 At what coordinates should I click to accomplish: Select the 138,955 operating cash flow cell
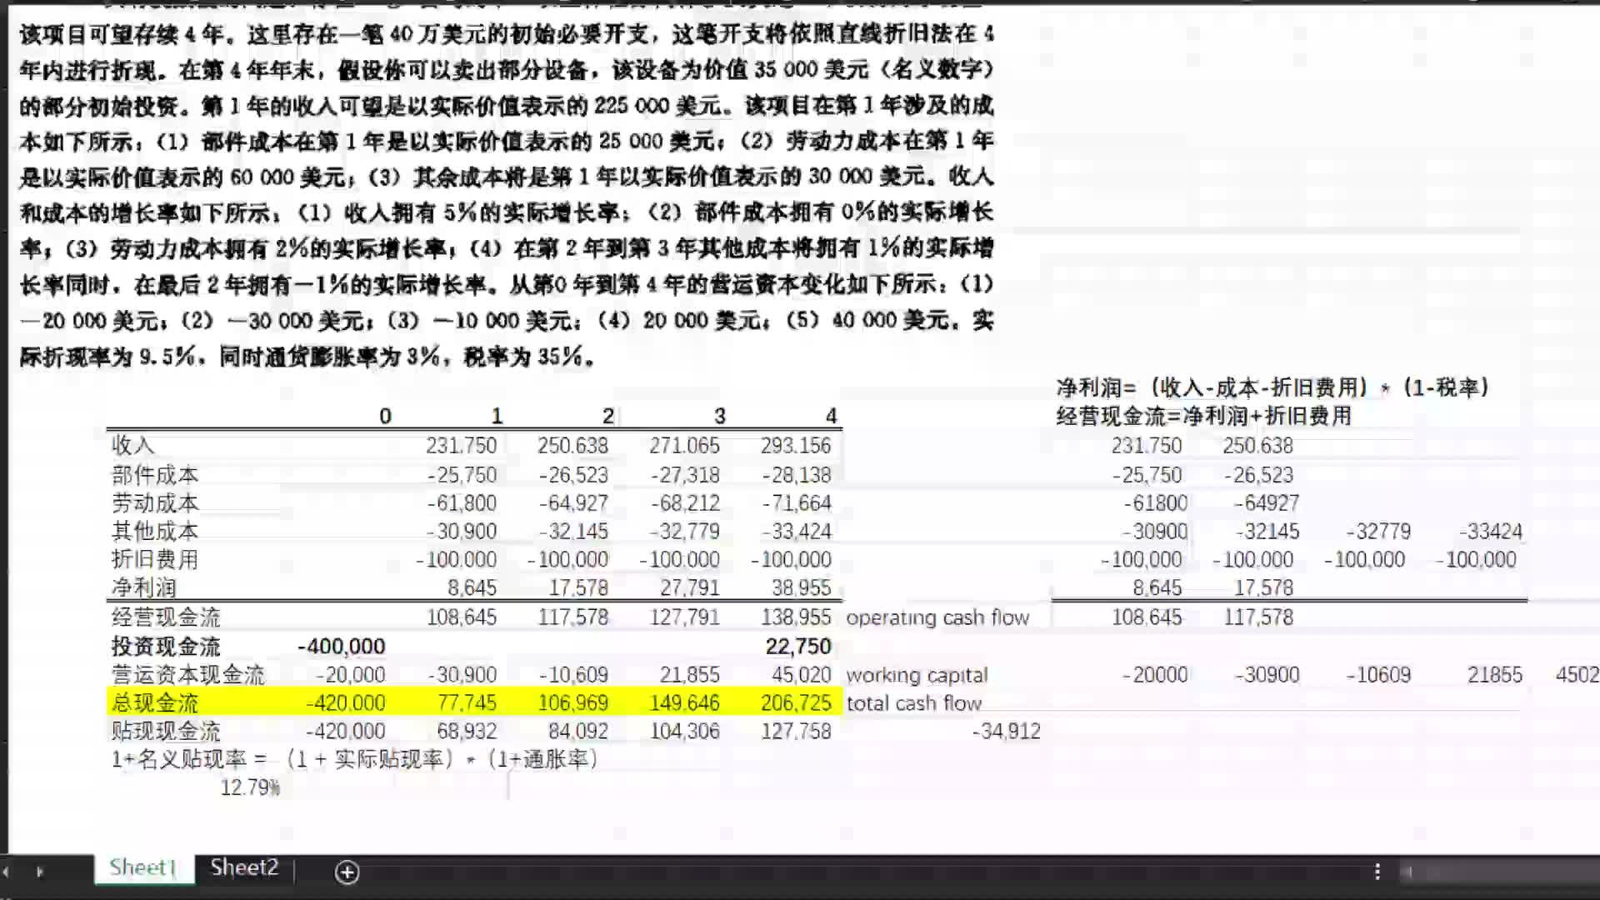click(796, 617)
